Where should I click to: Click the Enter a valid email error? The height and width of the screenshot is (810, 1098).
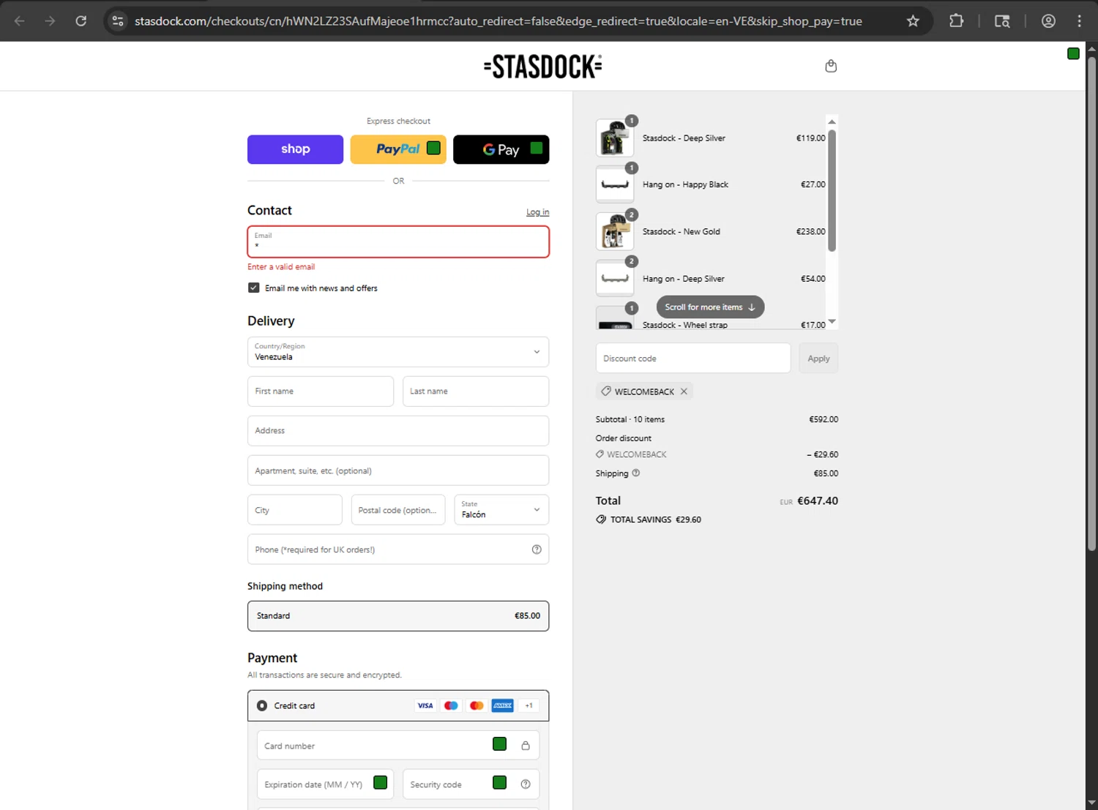pyautogui.click(x=281, y=266)
